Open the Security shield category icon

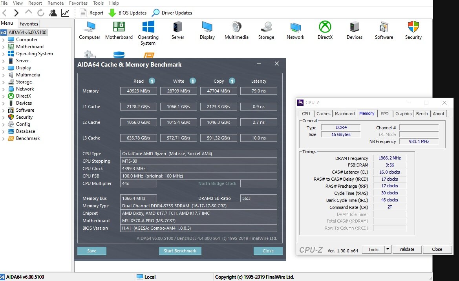point(413,31)
